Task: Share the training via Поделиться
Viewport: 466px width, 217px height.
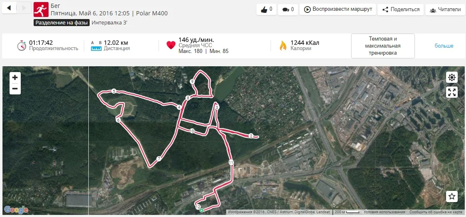Action: pyautogui.click(x=400, y=10)
